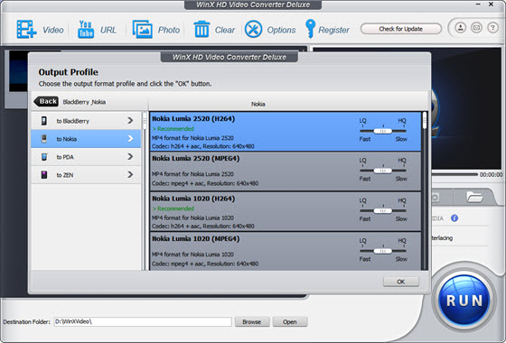Image resolution: width=506 pixels, height=343 pixels.
Task: Expand the to BlackBerry category arrow
Action: pos(130,121)
